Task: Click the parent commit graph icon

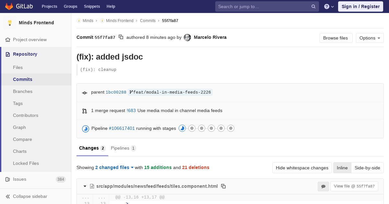Action: coord(85,93)
